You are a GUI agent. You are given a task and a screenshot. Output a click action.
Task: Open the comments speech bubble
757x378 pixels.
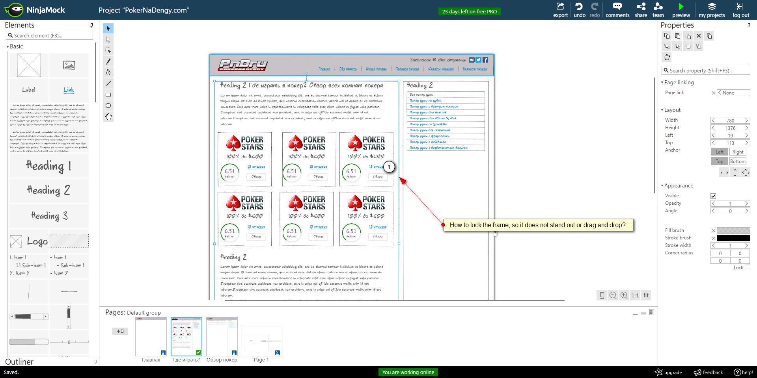click(617, 7)
